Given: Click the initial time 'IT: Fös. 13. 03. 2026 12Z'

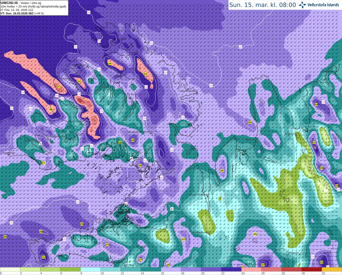Looking at the screenshot, I should click(x=17, y=10).
